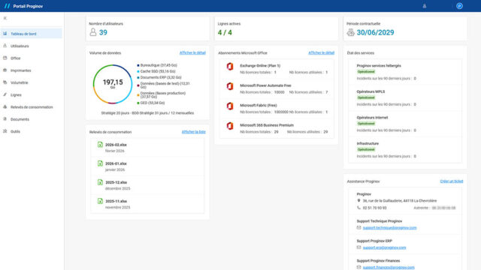The height and width of the screenshot is (270, 481).
Task: Click the Utilisateurs sidebar icon
Action: (5, 46)
